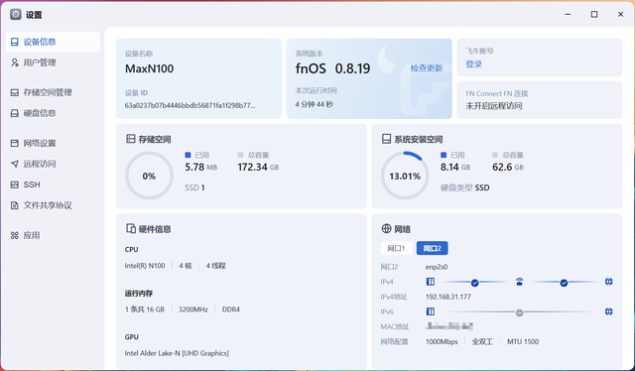Click the 192.168.31.177 IPv4 address

(x=447, y=297)
